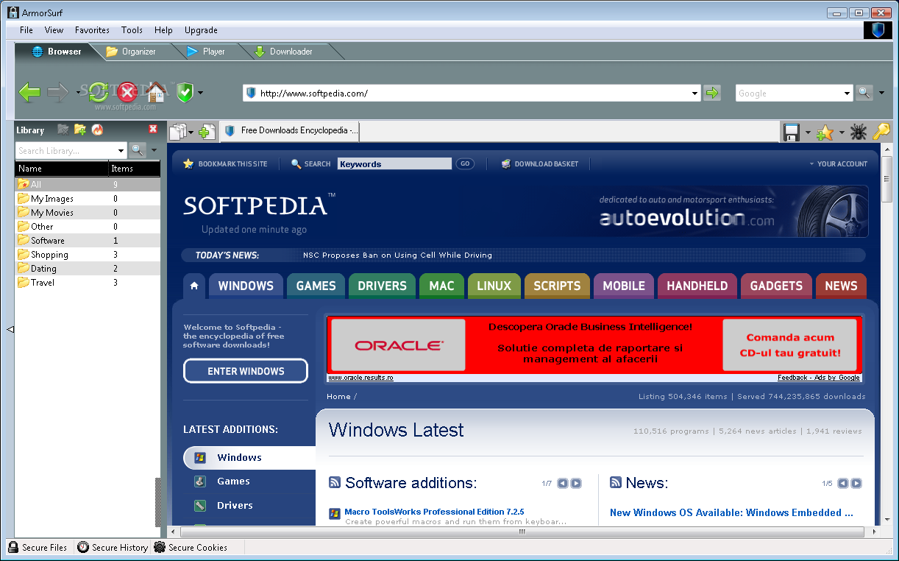899x561 pixels.
Task: Expand the save icon dropdown arrow
Action: pyautogui.click(x=808, y=133)
